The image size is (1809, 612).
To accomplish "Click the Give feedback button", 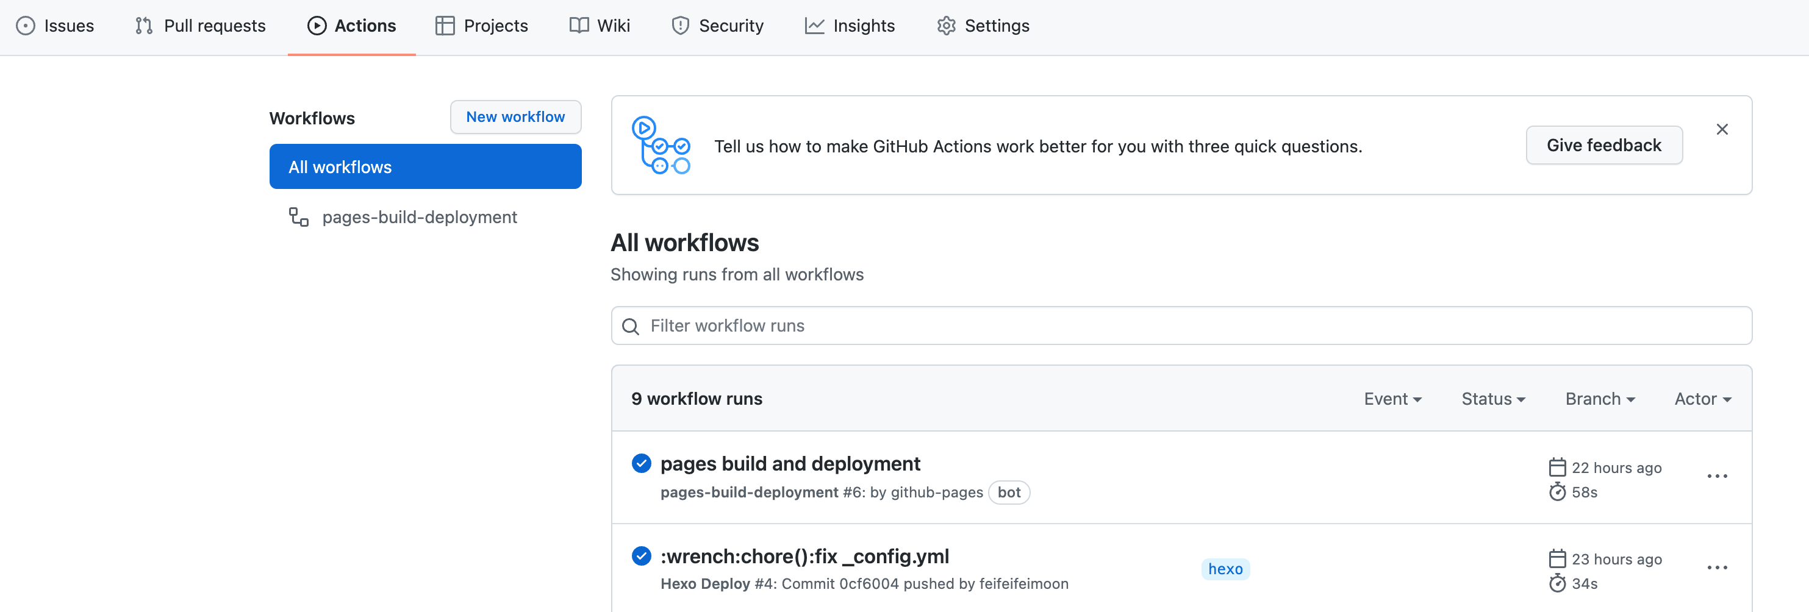I will (1603, 145).
